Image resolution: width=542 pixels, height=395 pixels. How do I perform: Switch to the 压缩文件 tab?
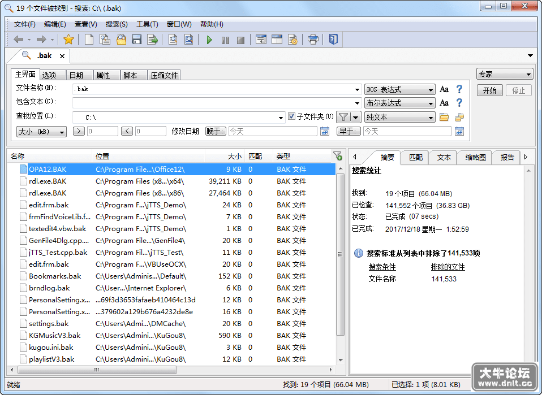pyautogui.click(x=164, y=75)
